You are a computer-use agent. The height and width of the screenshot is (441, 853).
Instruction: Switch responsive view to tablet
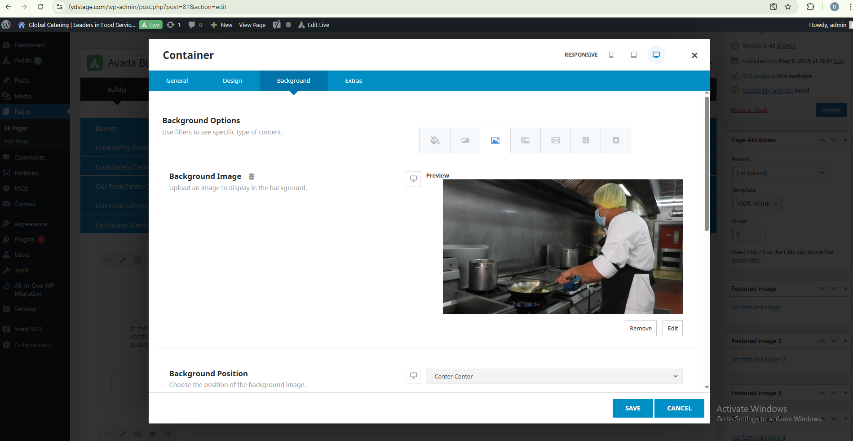[633, 55]
